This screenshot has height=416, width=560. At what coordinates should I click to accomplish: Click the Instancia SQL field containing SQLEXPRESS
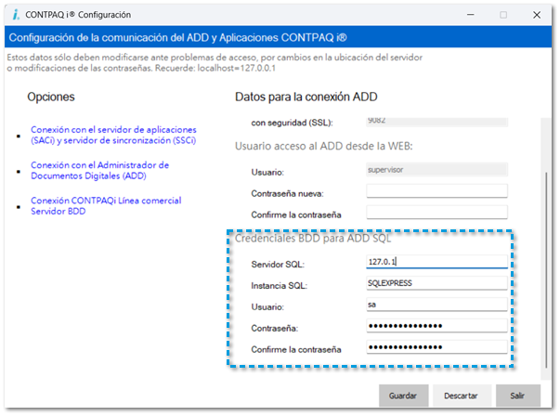point(436,283)
